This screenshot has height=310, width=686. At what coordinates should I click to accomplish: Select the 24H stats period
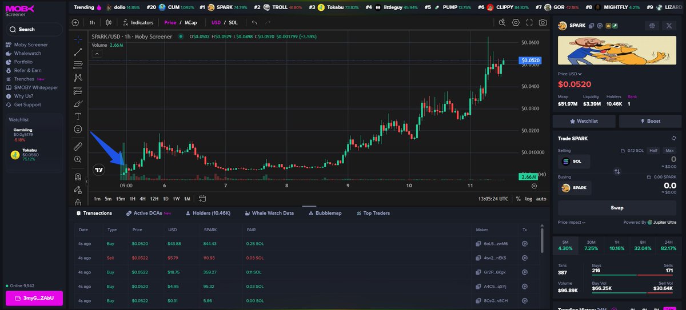667,245
